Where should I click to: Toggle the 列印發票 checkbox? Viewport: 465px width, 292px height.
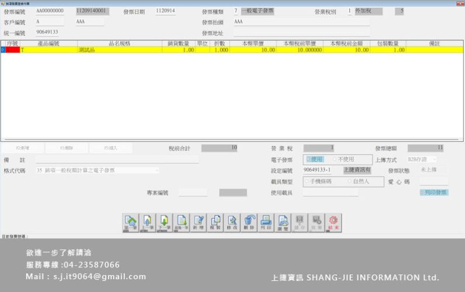tap(434, 192)
